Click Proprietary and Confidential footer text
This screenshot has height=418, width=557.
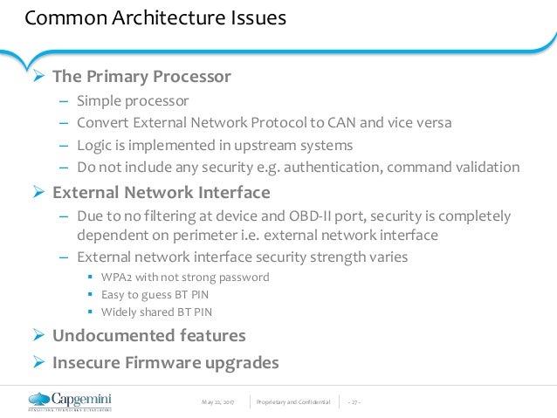click(293, 402)
